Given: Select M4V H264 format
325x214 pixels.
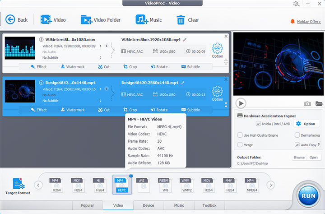Looking at the screenshot, I should point(230,185).
